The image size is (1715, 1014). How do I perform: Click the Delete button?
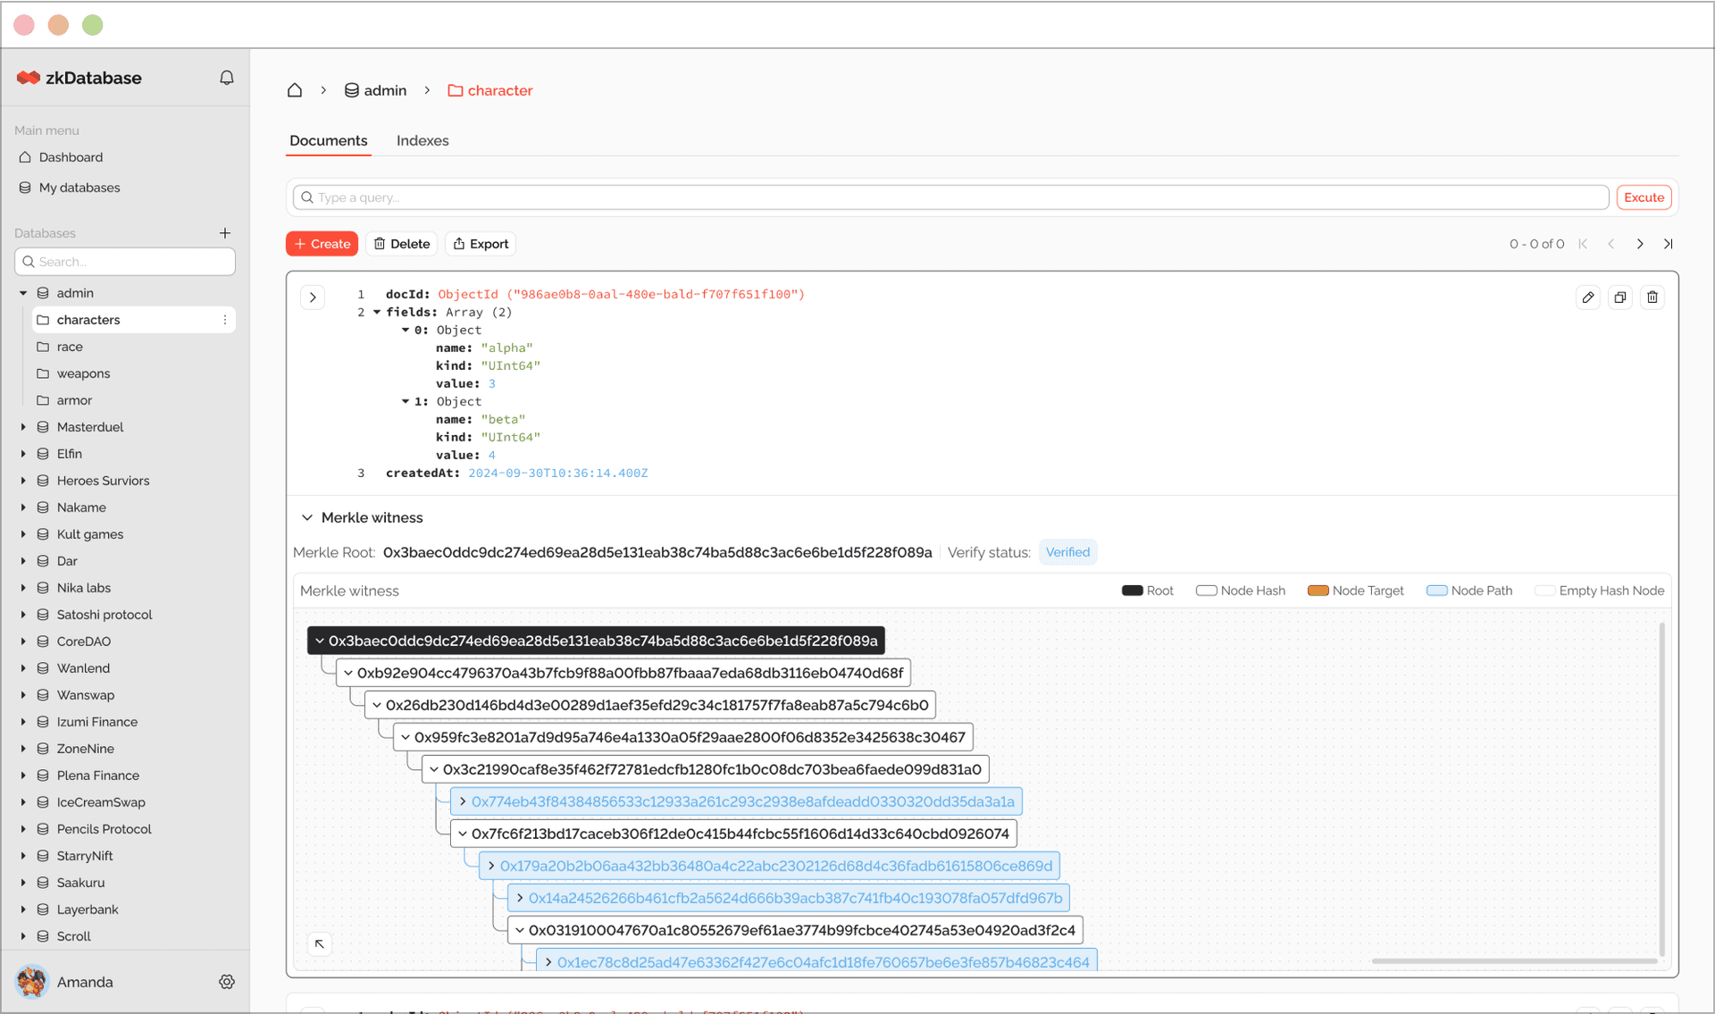click(401, 244)
